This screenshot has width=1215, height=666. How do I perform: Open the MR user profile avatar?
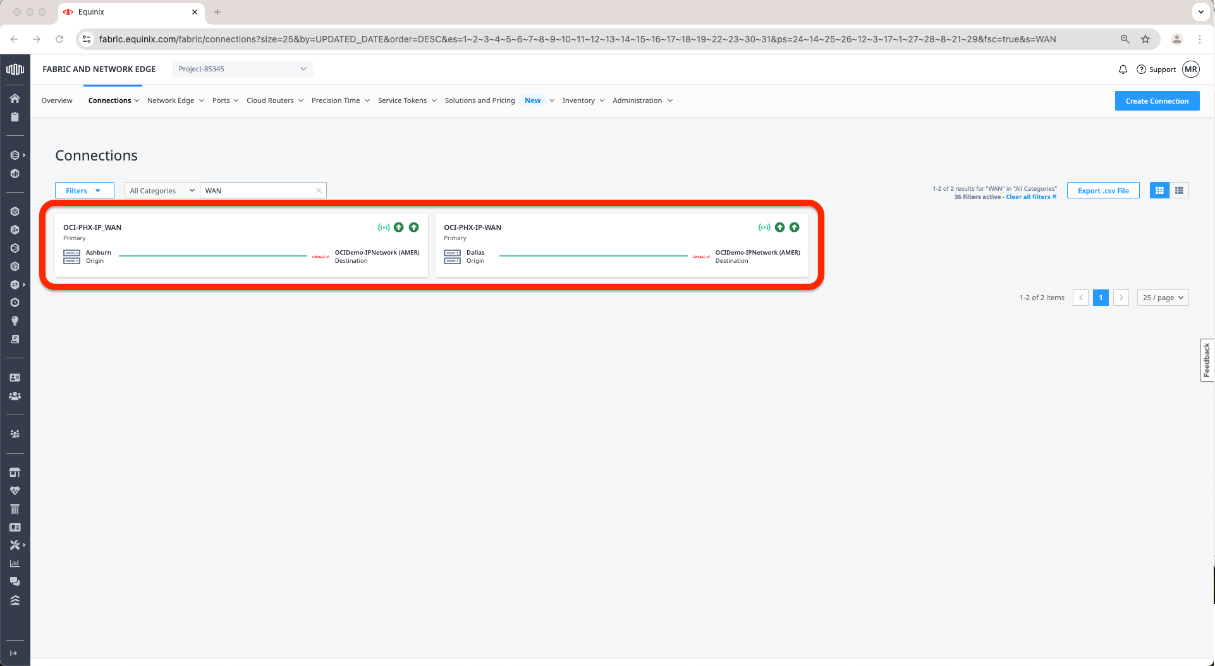point(1191,70)
